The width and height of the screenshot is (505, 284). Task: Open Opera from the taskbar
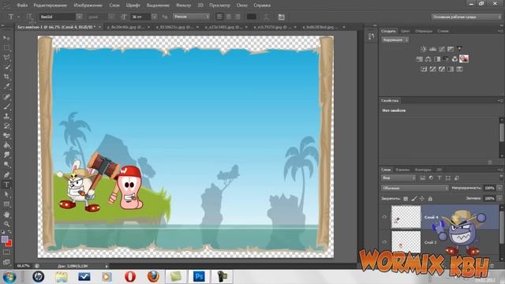click(x=130, y=277)
